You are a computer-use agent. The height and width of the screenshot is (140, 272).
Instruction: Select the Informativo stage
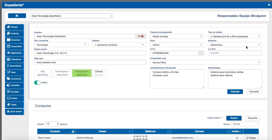[62, 73]
